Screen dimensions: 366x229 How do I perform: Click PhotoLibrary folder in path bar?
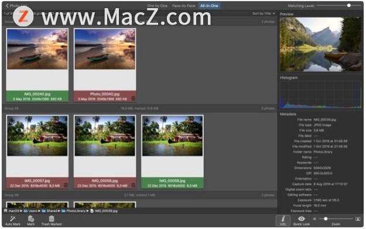tap(74, 211)
